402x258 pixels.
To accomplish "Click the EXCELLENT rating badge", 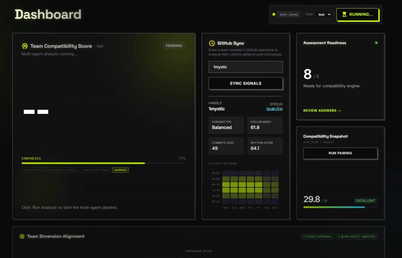I will click(x=365, y=201).
